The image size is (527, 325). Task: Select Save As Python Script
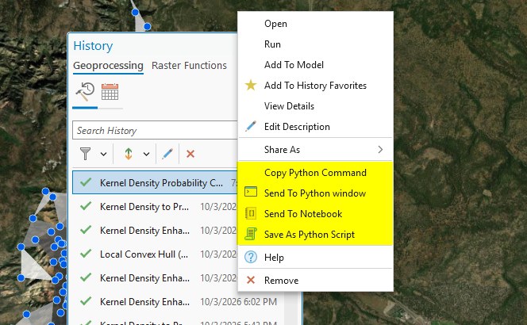pos(315,235)
